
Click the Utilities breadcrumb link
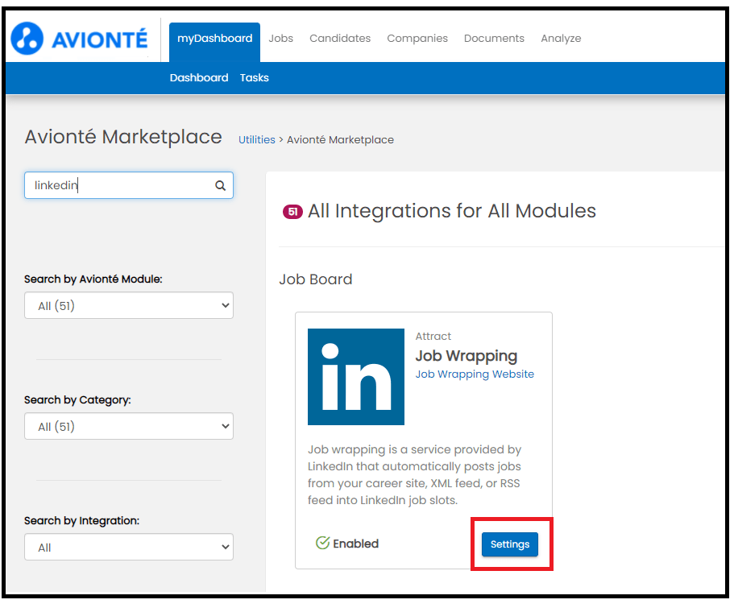256,139
